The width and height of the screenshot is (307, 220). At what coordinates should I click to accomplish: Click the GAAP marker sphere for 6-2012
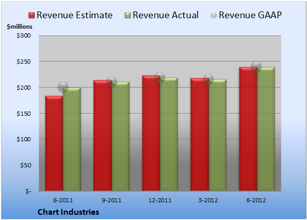click(256, 67)
